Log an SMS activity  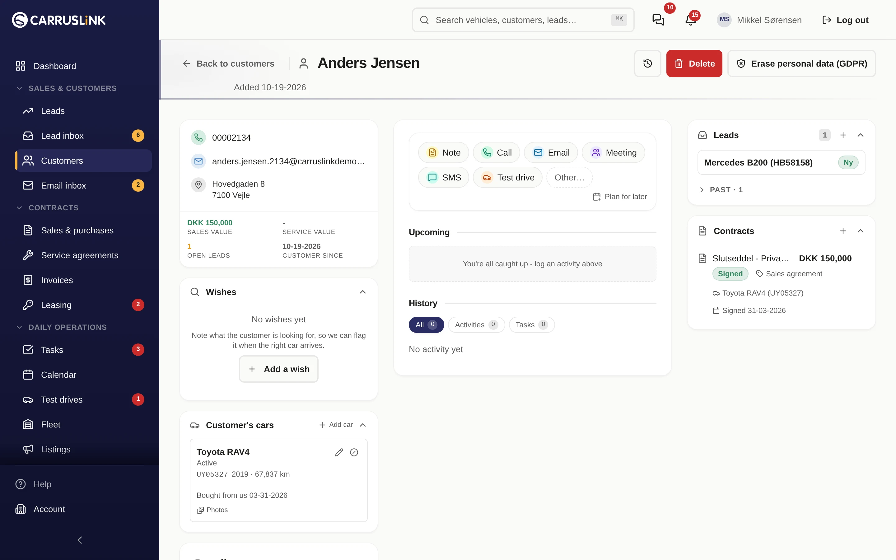[444, 177]
